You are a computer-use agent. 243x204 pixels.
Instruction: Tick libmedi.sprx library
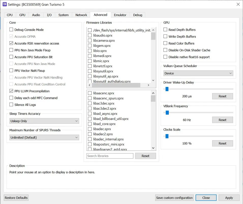pyautogui.click(x=90, y=56)
